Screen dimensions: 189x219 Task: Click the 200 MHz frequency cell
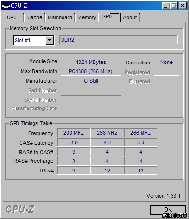pos(74,133)
